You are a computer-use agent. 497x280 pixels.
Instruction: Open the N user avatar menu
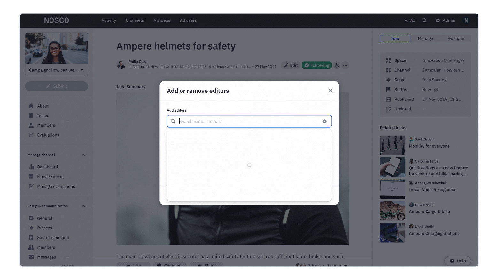click(x=466, y=20)
